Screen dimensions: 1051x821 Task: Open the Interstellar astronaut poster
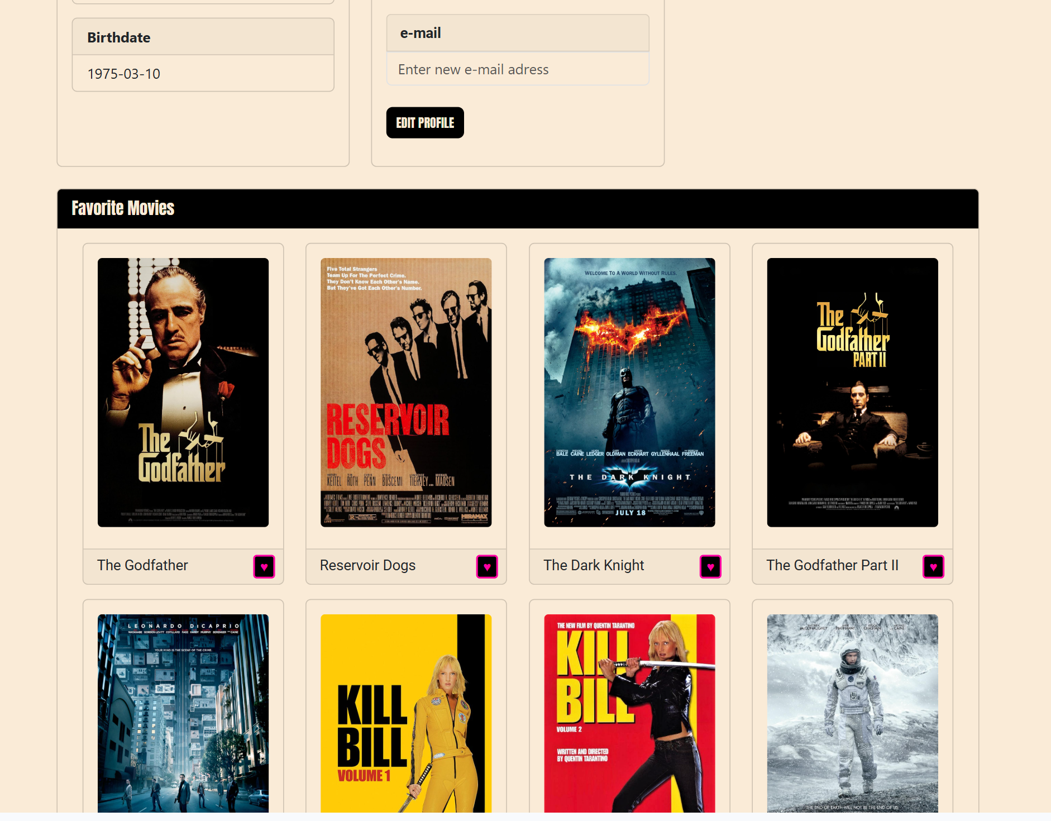tap(852, 713)
